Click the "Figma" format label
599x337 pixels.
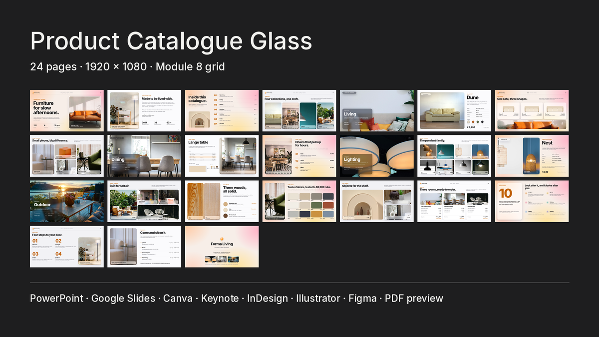click(362, 299)
